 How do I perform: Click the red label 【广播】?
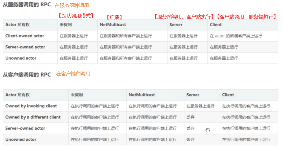point(114,17)
